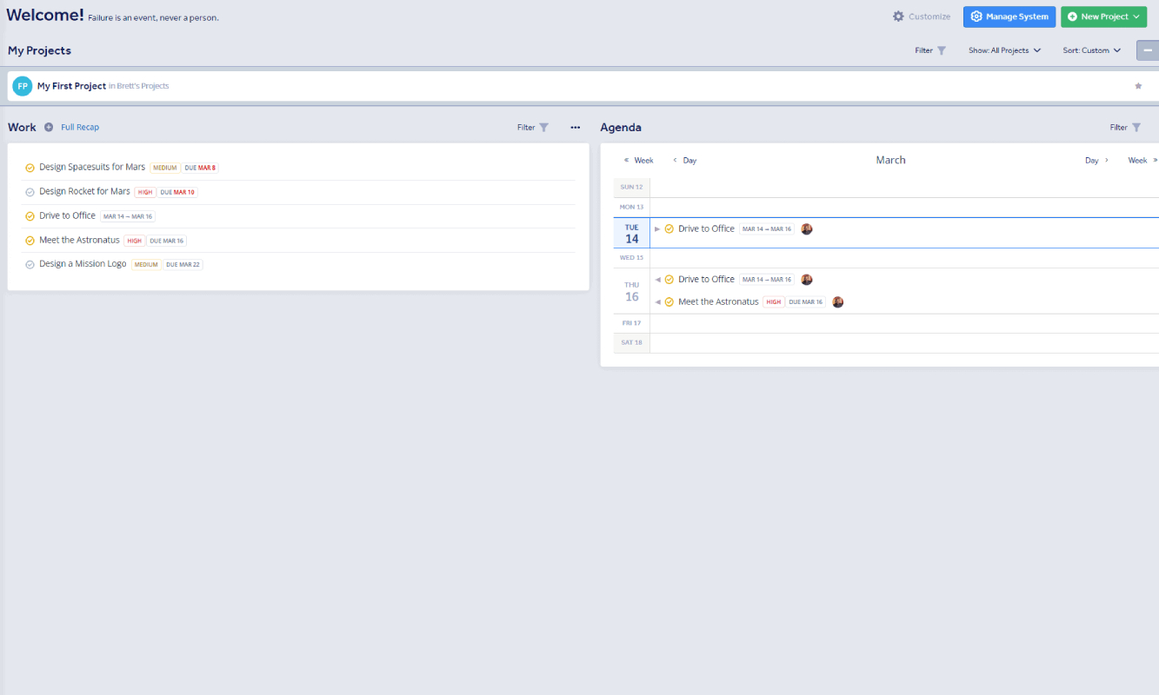
Task: Click the DUE MAR 10 date tag
Action: click(177, 192)
